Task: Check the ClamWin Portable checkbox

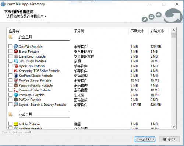Action: [10, 46]
